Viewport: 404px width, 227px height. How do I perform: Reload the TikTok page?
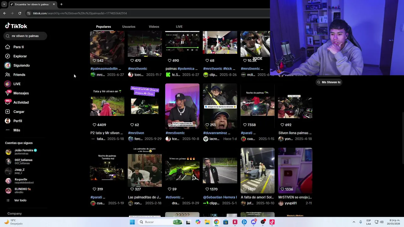click(x=20, y=13)
